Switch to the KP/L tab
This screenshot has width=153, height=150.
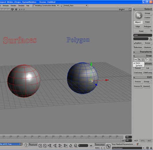pos(143,141)
